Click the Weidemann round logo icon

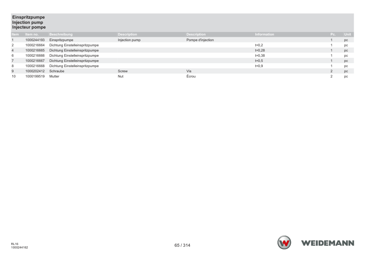284,242
